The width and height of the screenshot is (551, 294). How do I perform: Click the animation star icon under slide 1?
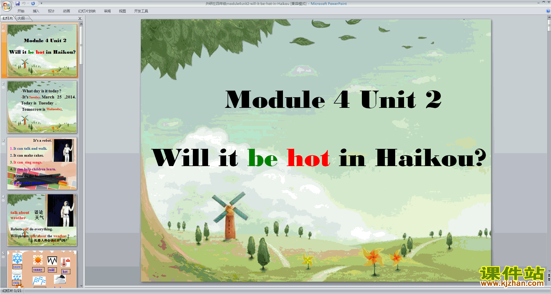(x=3, y=31)
